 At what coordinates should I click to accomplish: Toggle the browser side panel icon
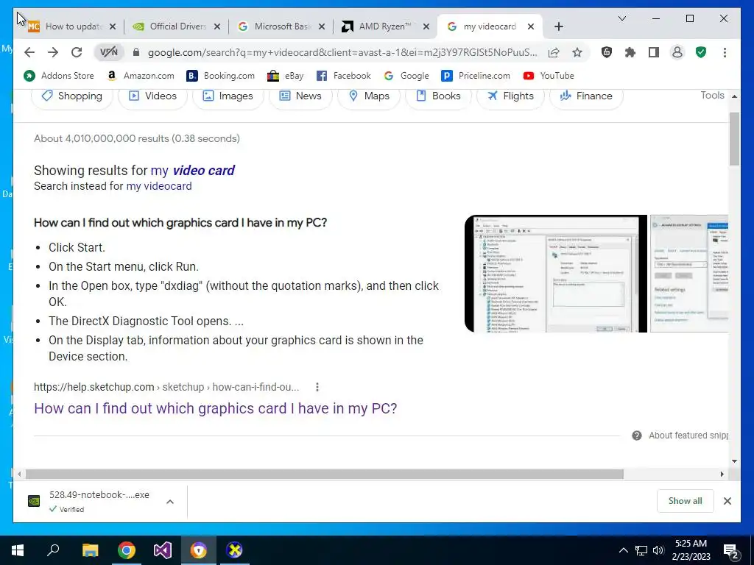(654, 52)
